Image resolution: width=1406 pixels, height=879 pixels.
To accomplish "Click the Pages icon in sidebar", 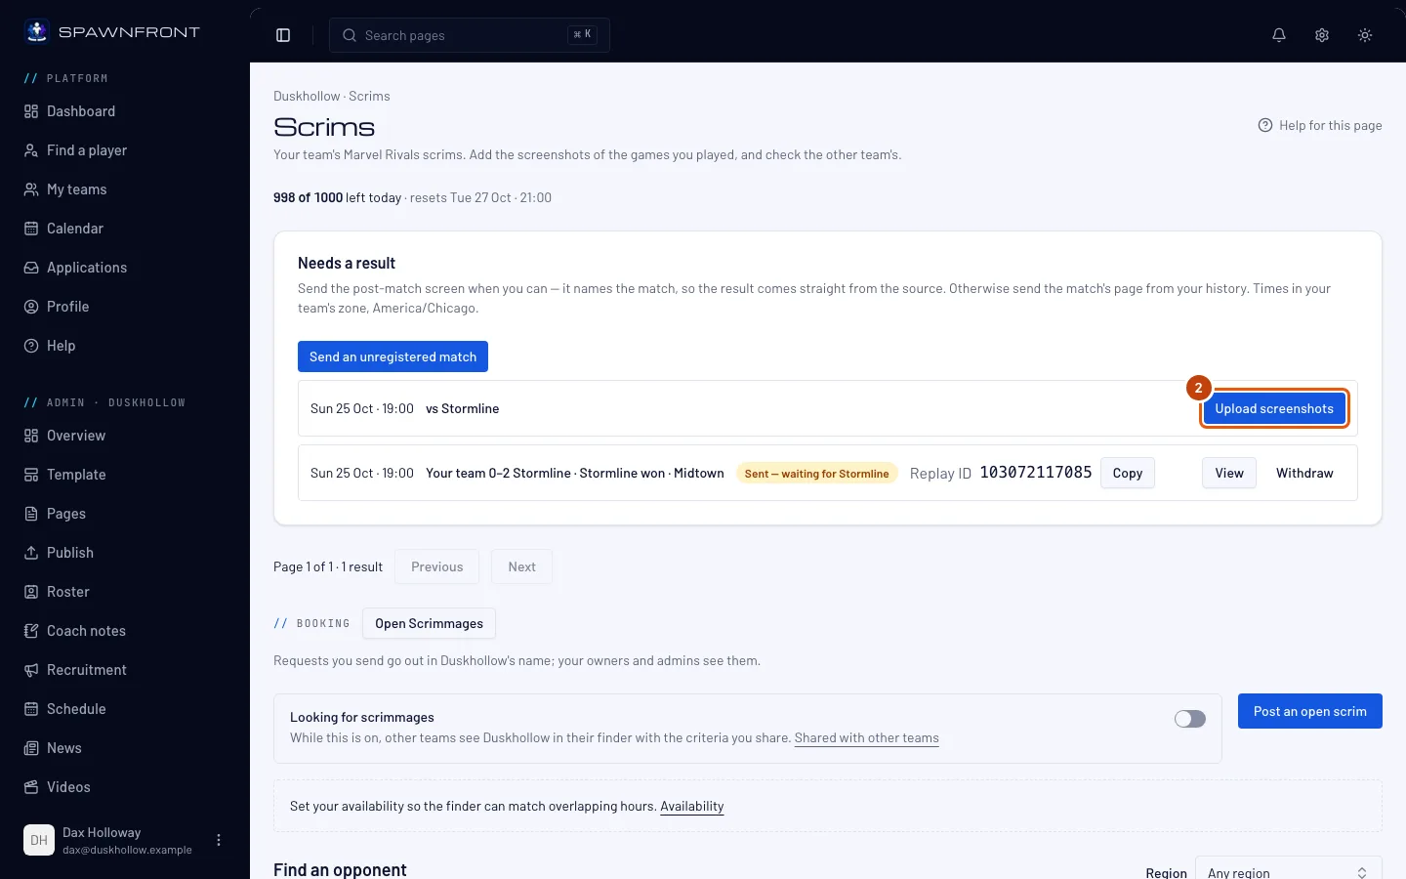I will coord(31,514).
